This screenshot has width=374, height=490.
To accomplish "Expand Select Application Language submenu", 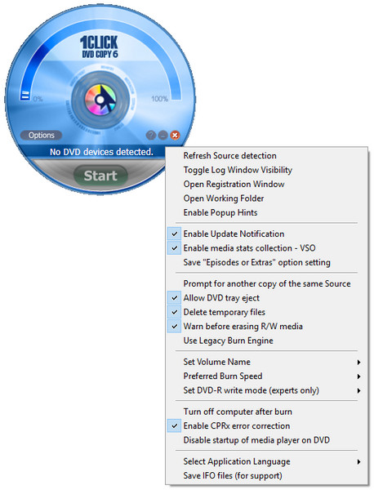I will coord(267,461).
